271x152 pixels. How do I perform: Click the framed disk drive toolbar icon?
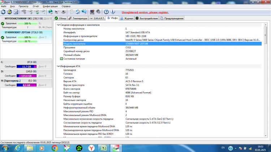pos(16,12)
